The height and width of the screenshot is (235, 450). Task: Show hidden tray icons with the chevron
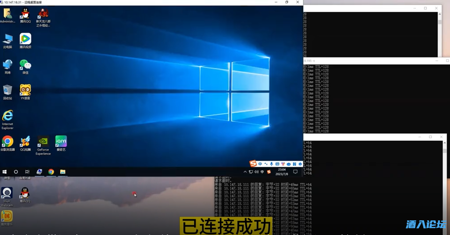(x=245, y=172)
